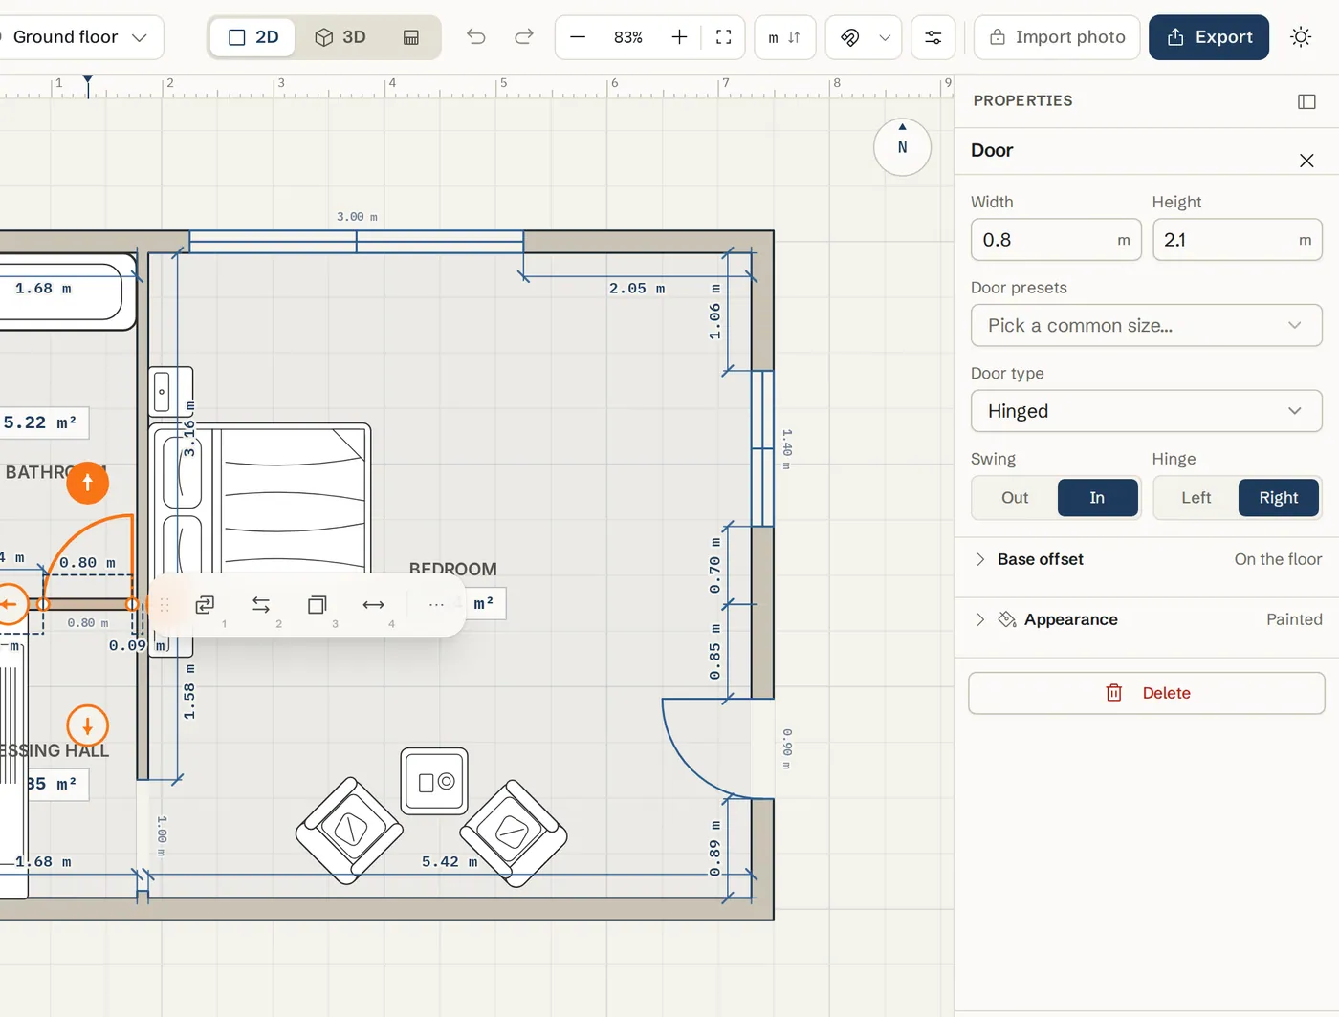Select the ruler position marker

pyautogui.click(x=88, y=84)
